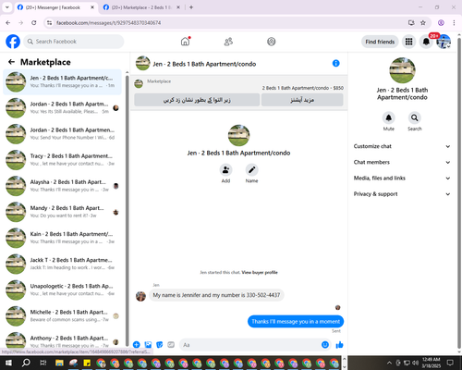Open Task View on the taskbar
The width and height of the screenshot is (462, 370).
(43, 363)
